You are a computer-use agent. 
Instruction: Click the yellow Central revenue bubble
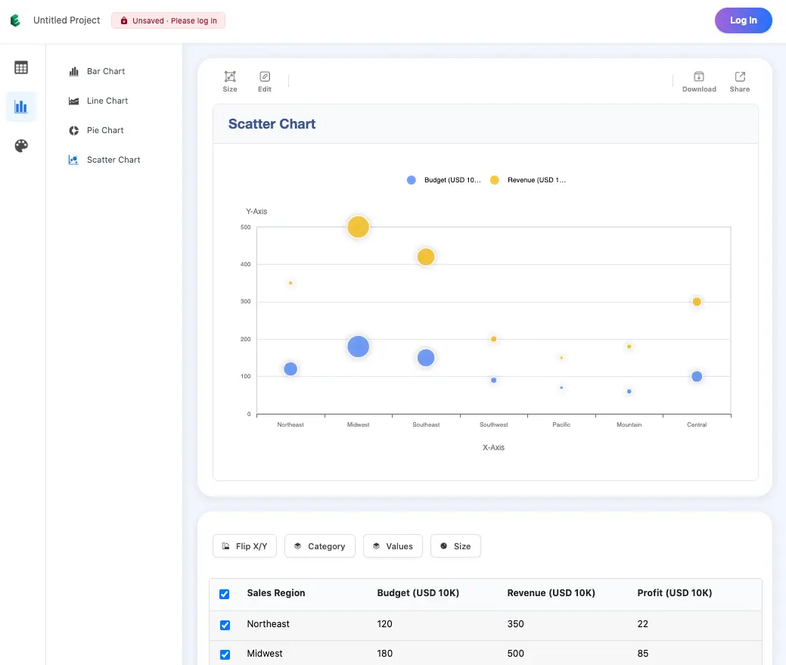[x=697, y=302]
